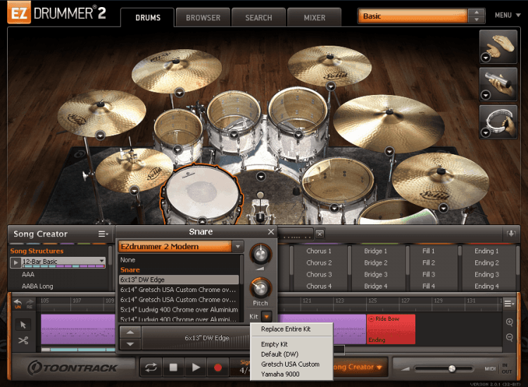Select Fill 2 part
Screen dimensions: 528x387
point(429,262)
